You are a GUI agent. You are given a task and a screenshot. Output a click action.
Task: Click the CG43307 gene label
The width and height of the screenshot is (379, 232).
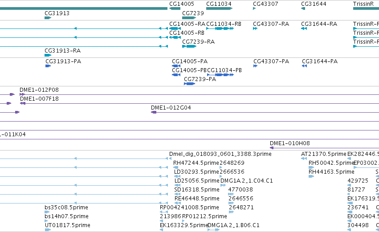click(265, 4)
